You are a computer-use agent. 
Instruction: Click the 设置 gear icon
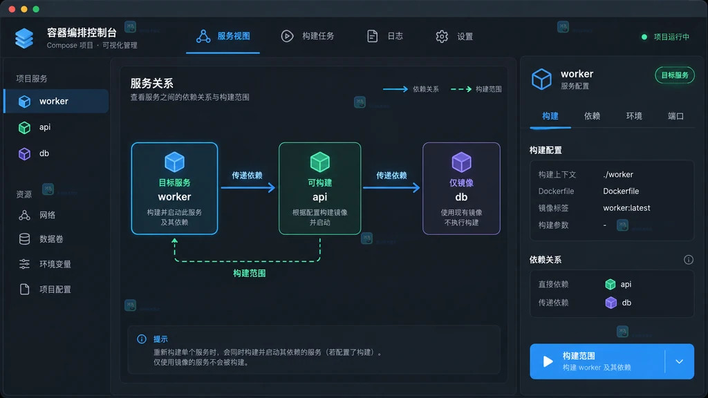(x=442, y=37)
